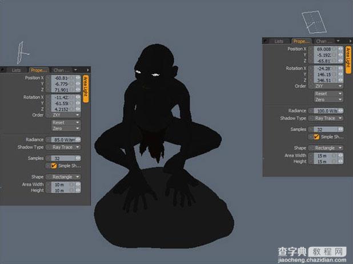Click stepper arrows on left Position X
The width and height of the screenshot is (353, 264).
coord(78,78)
